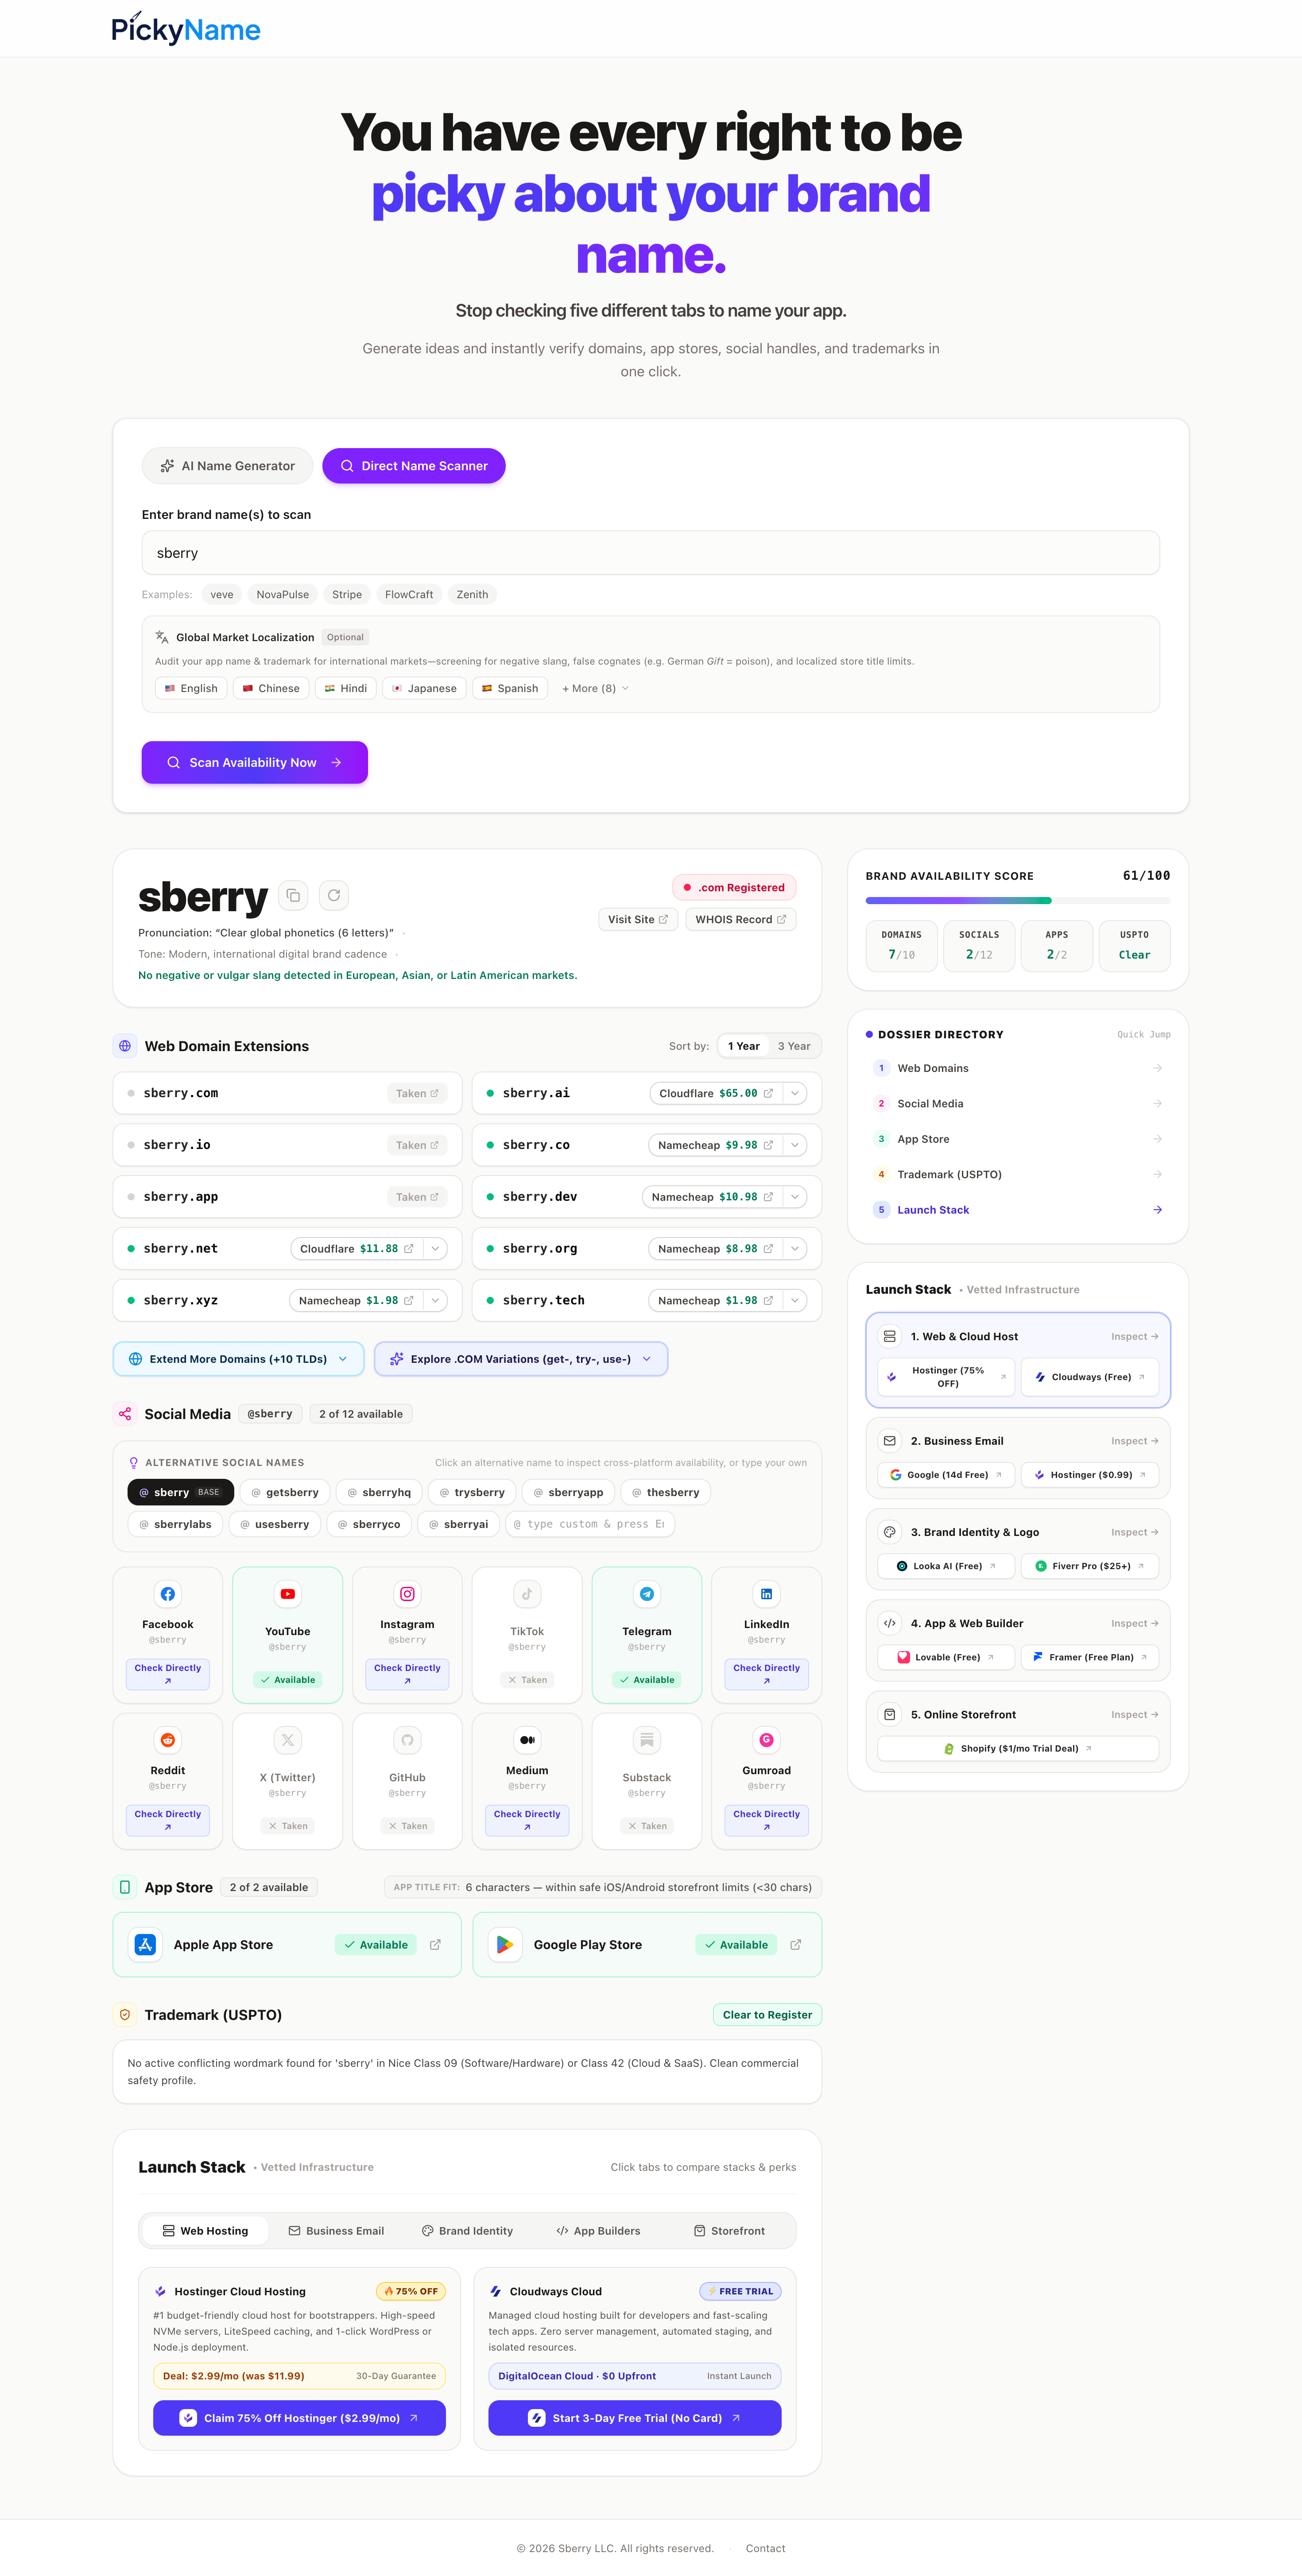Open the Business Email stack tab
Image resolution: width=1302 pixels, height=2576 pixels.
pos(336,2231)
